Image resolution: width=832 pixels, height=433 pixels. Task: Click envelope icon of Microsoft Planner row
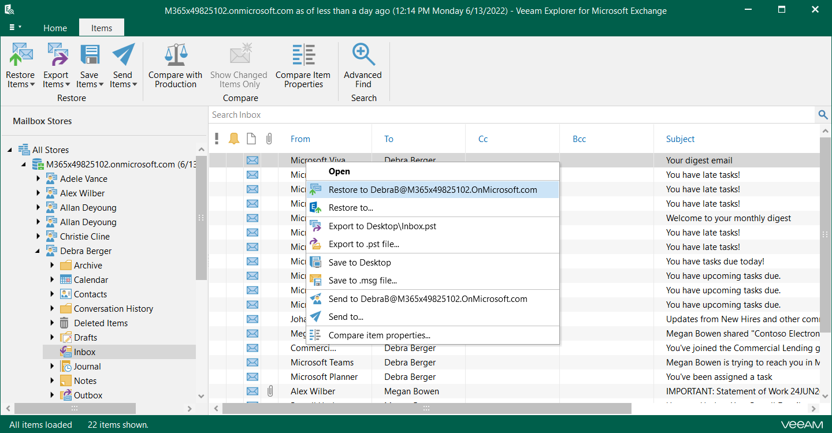[x=252, y=377]
